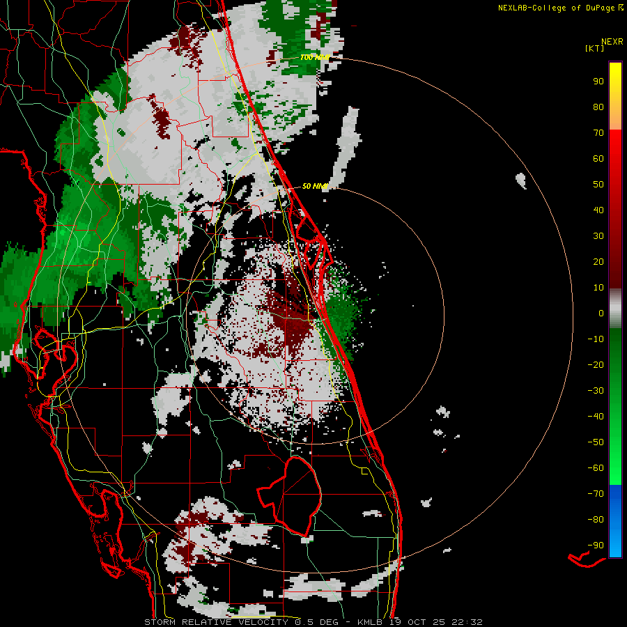This screenshot has width=627, height=627.
Task: Click the -20 value on velocity scale
Action: tap(596, 365)
